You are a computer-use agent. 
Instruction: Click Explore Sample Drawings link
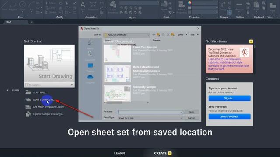[x=48, y=114]
